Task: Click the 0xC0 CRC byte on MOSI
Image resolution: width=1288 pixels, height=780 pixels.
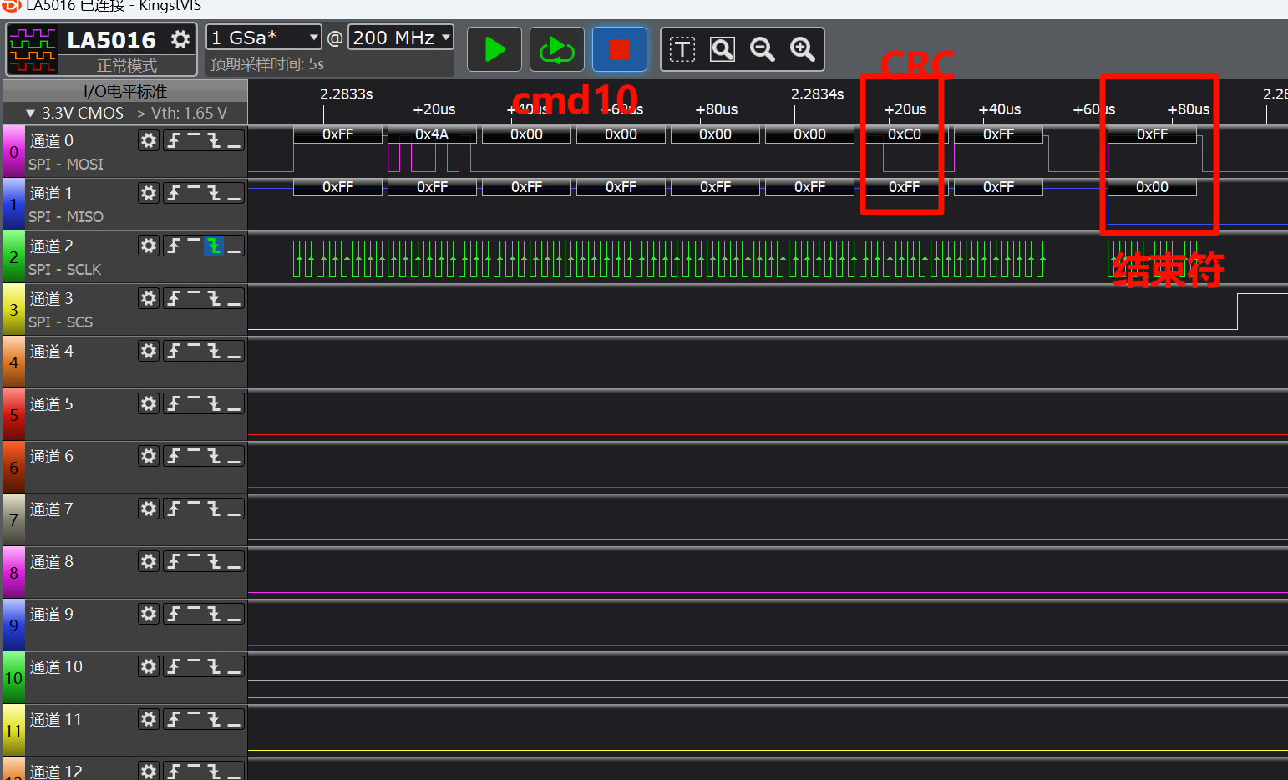Action: pyautogui.click(x=904, y=134)
